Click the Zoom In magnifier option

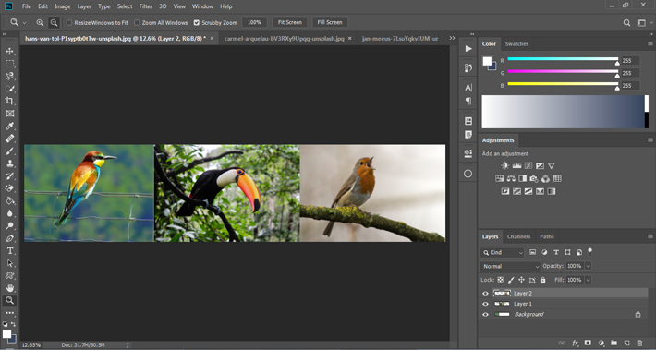click(40, 22)
